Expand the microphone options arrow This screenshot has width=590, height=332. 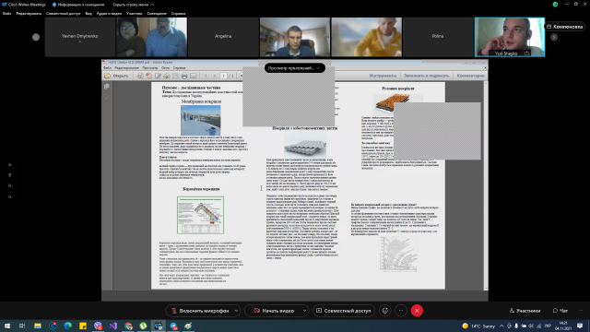coord(236,311)
